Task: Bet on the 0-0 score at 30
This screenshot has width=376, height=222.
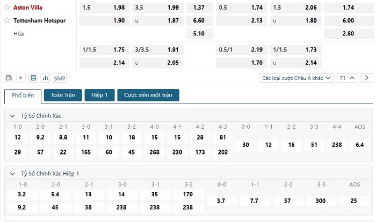Action: [245, 145]
